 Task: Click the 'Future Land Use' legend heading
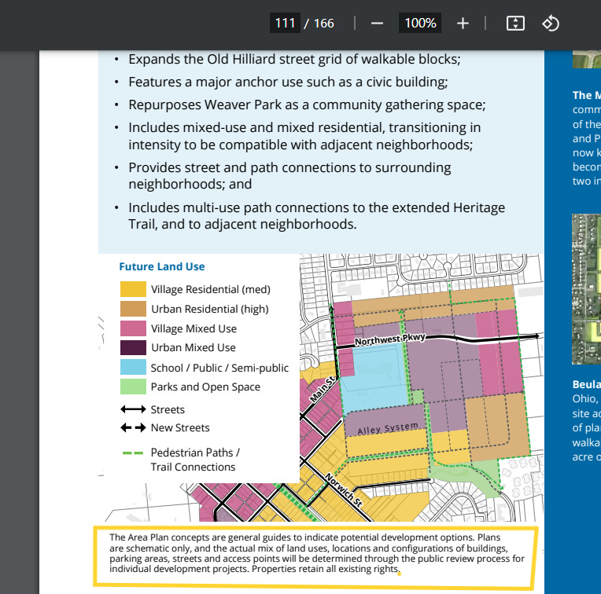[x=162, y=266]
